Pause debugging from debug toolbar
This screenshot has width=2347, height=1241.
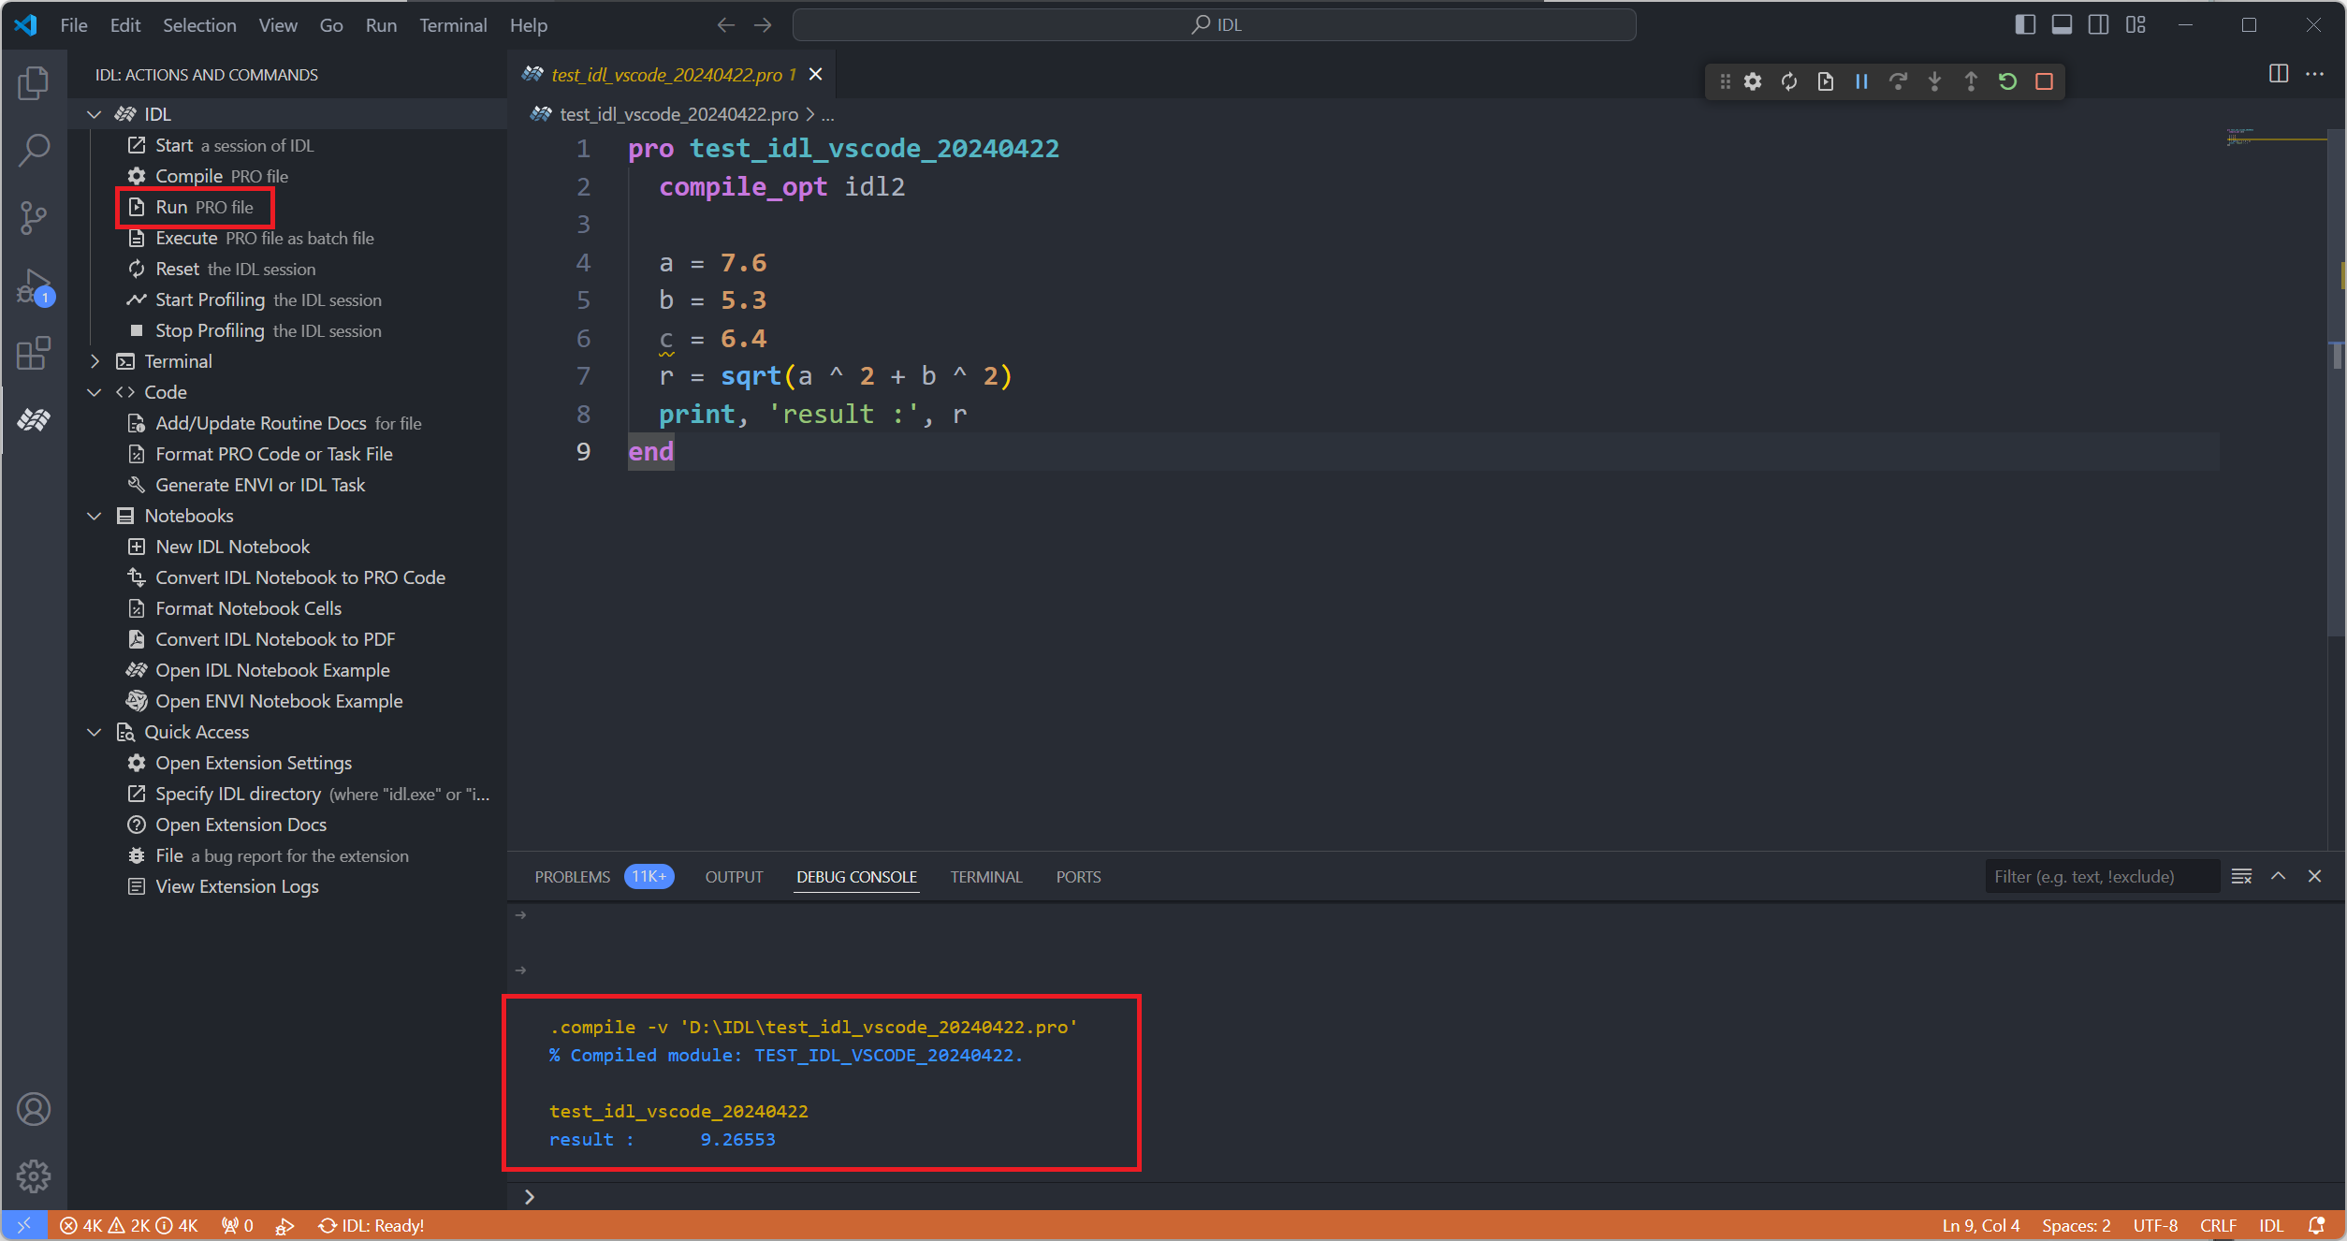point(1861,81)
